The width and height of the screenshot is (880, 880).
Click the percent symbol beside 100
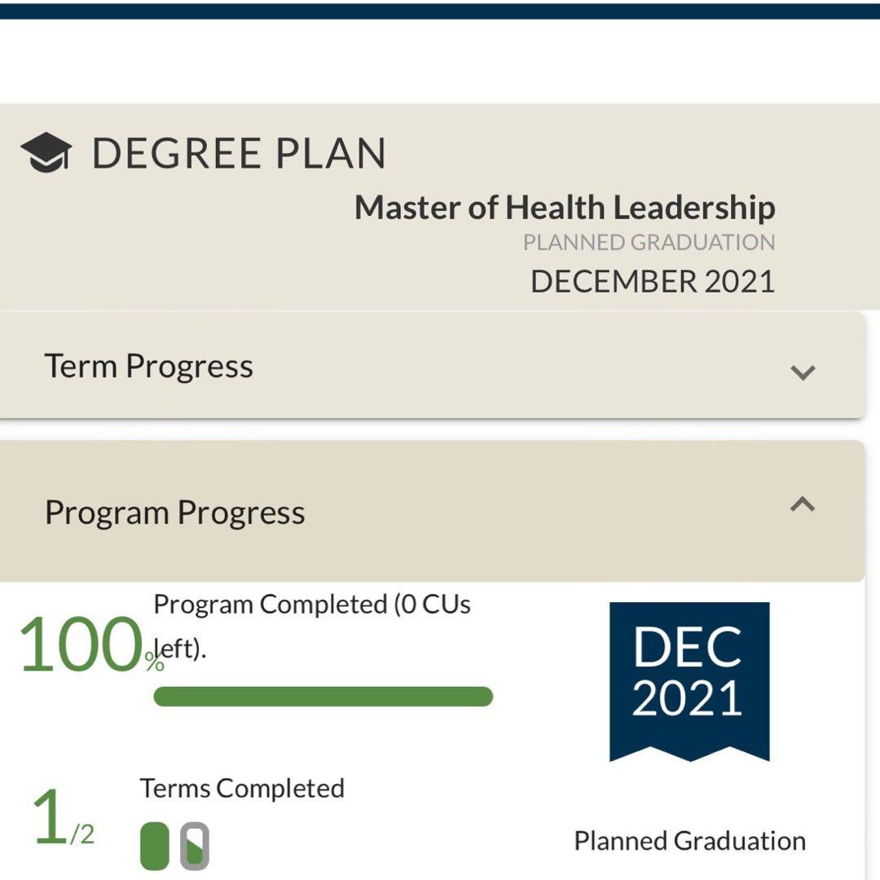pos(155,662)
